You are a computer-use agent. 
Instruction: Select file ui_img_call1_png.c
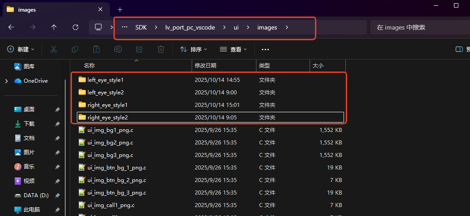(x=210, y=205)
